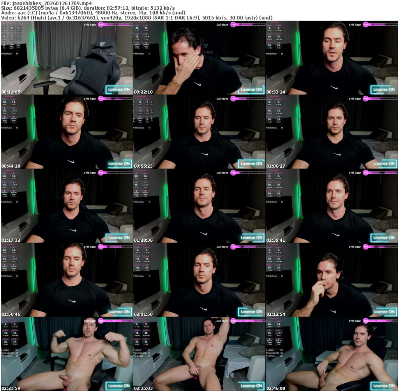The width and height of the screenshot is (399, 391).
Task: Open the thumbnail marked 01:17:32
Action: 67,206
